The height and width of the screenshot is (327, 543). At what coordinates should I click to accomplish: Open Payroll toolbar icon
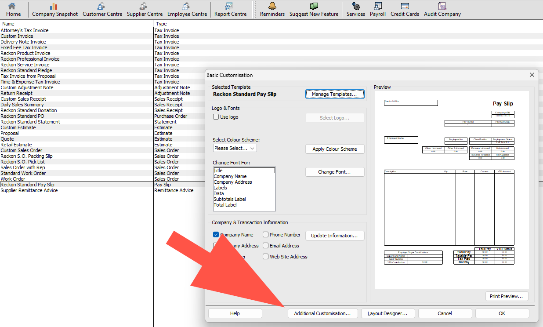pos(378,9)
